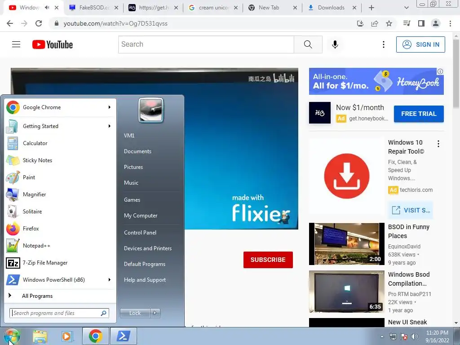460x345 pixels.
Task: Click the YouTube voice search microphone
Action: [x=335, y=44]
